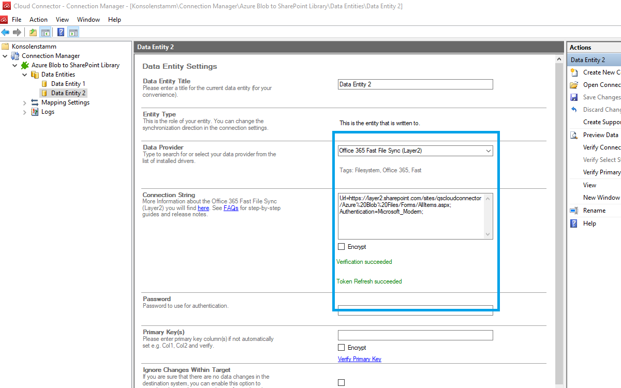
Task: Open the Action menu
Action: tap(38, 20)
